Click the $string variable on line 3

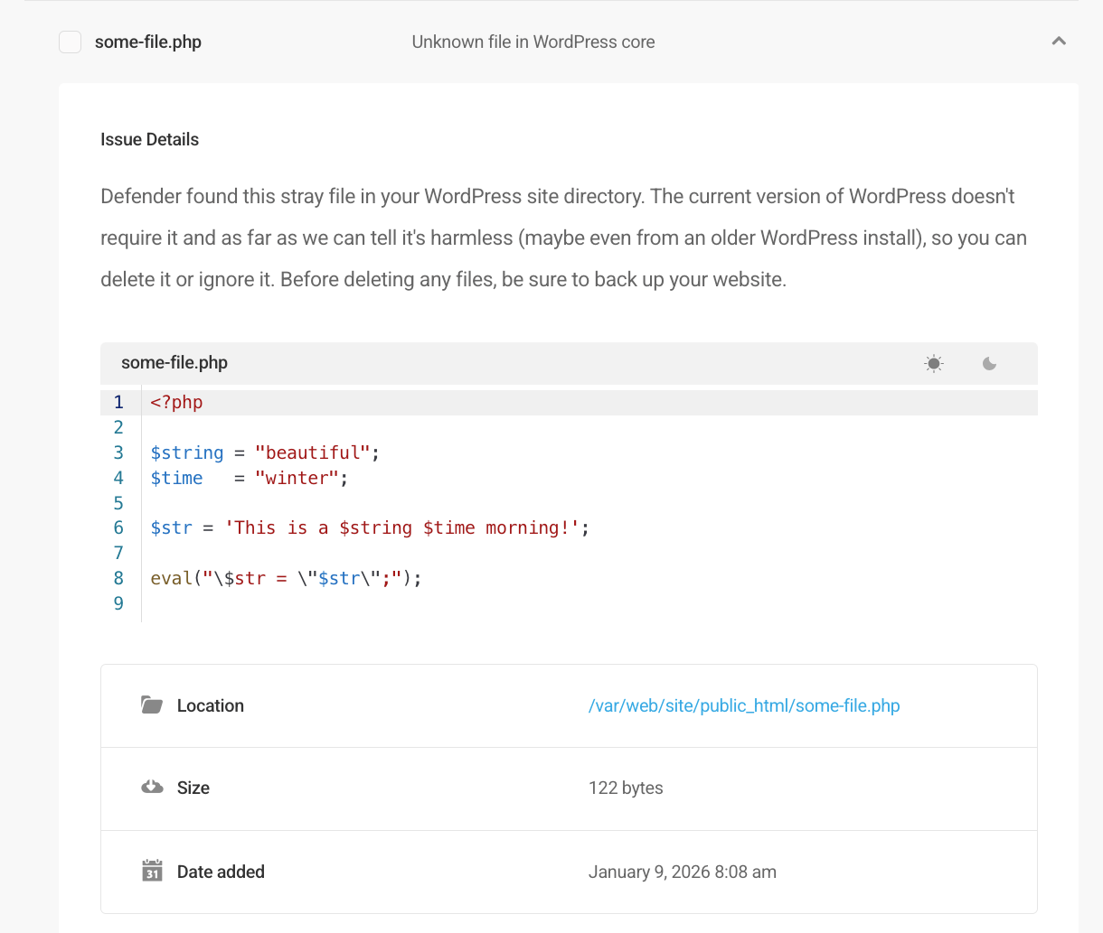click(186, 453)
